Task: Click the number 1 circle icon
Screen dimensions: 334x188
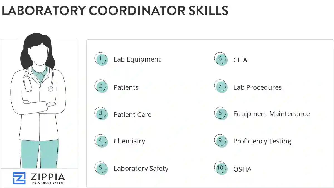Action: point(101,59)
